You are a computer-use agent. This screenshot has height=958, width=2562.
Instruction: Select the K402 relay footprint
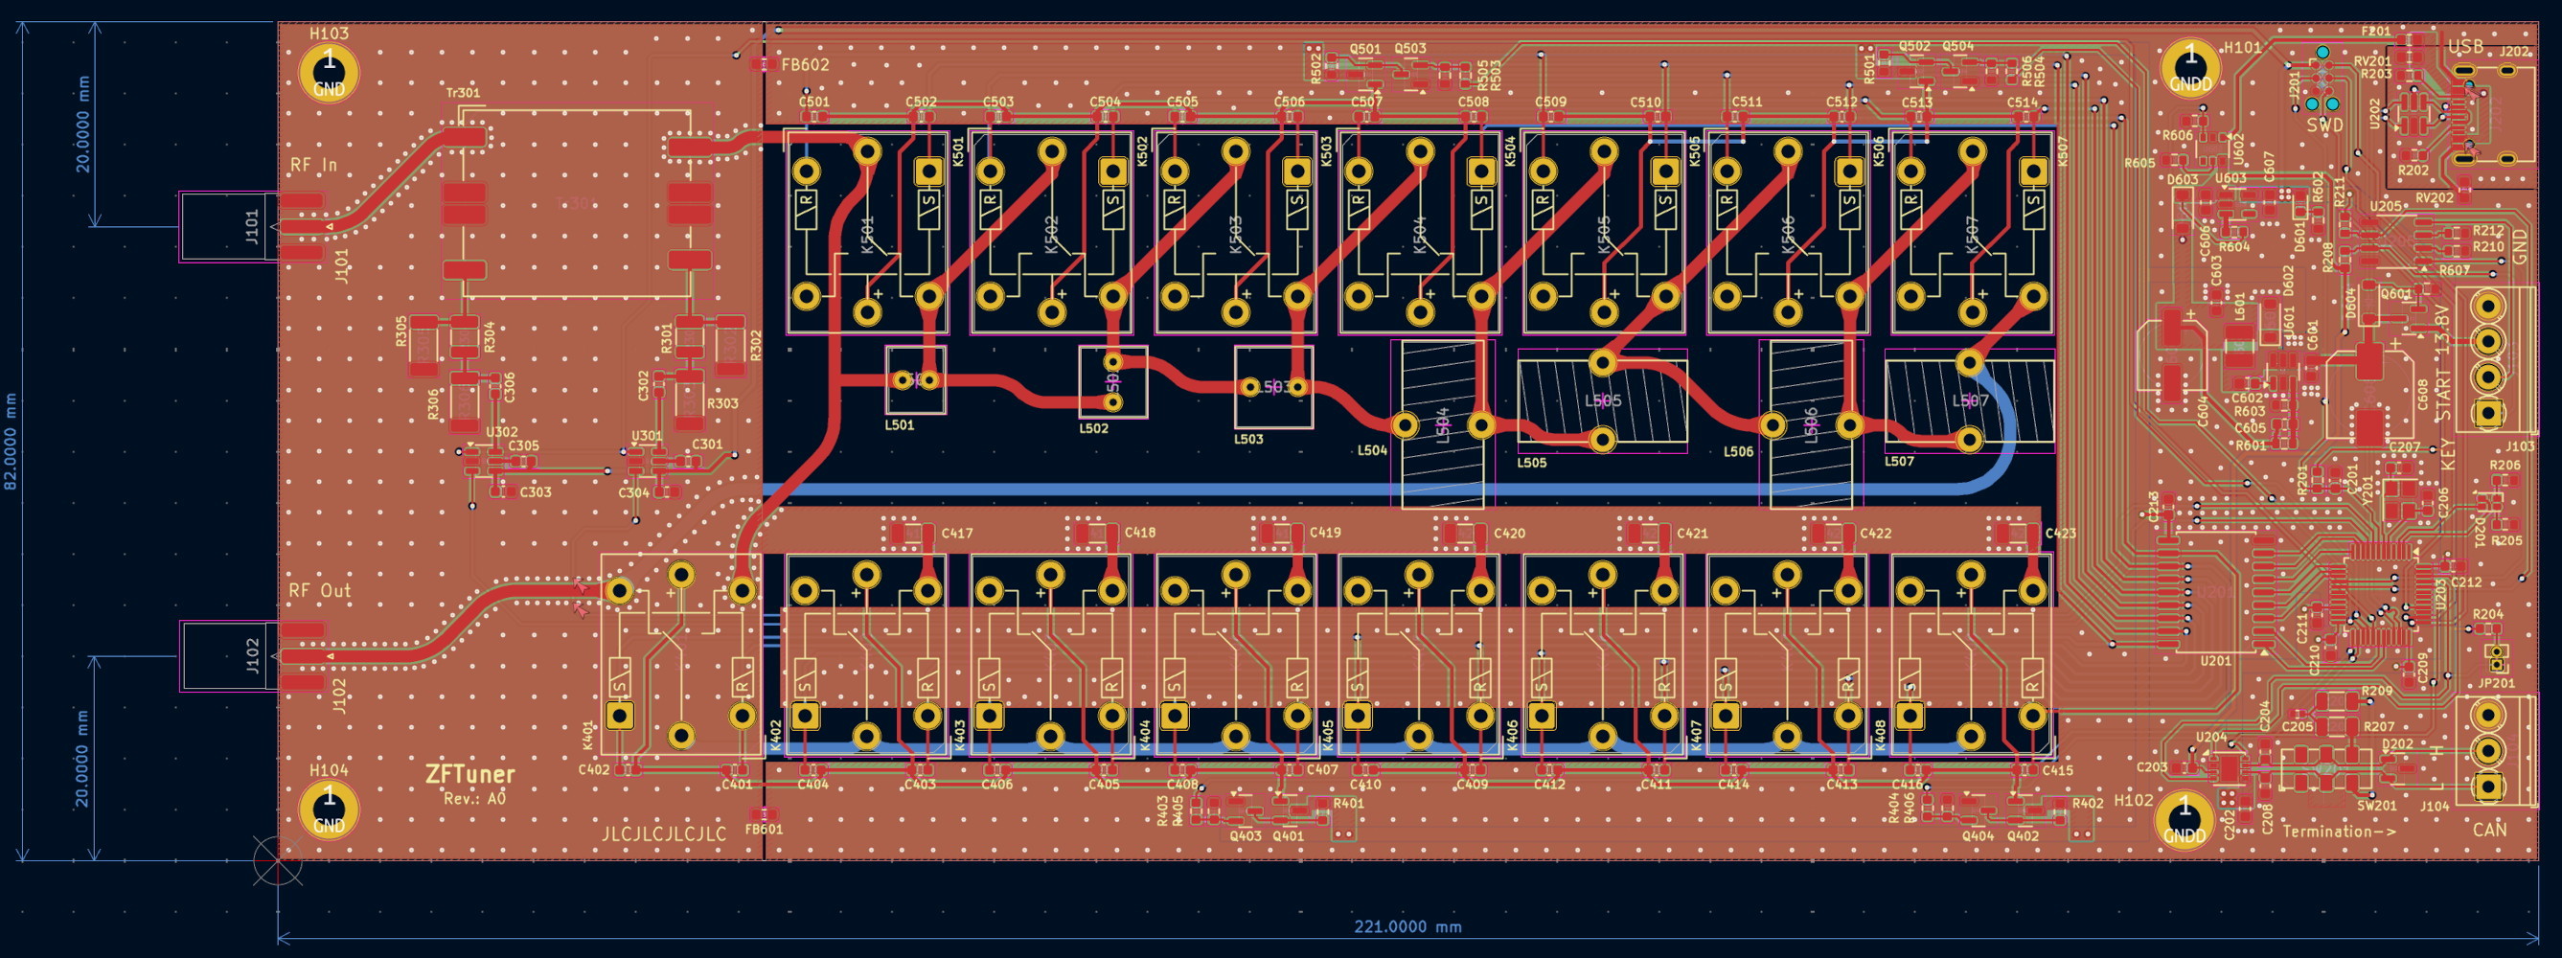point(866,654)
